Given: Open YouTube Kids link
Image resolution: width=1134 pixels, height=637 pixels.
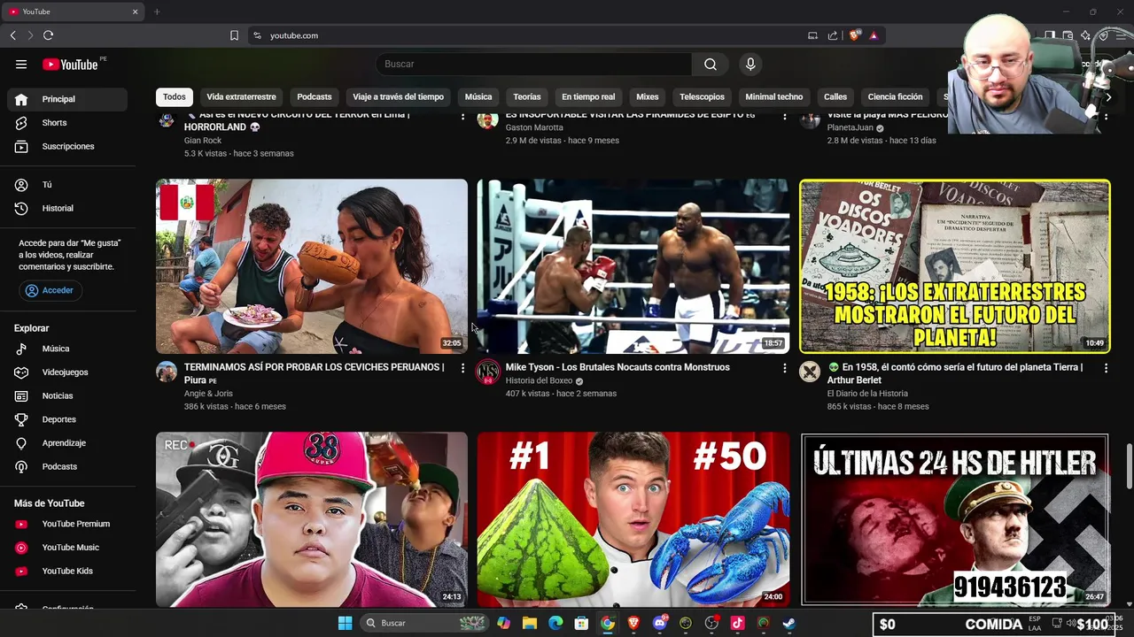Looking at the screenshot, I should click(67, 571).
